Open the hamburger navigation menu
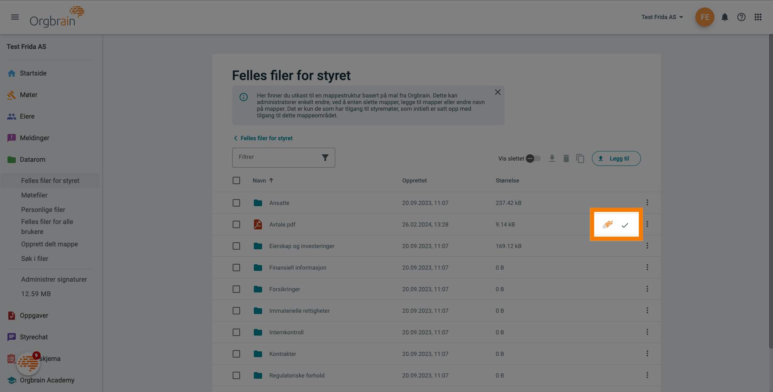The image size is (773, 392). (x=15, y=17)
